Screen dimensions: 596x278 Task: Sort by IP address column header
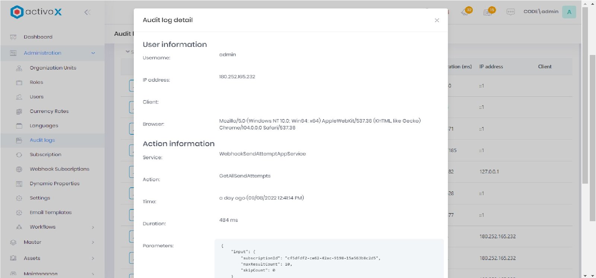click(x=491, y=67)
